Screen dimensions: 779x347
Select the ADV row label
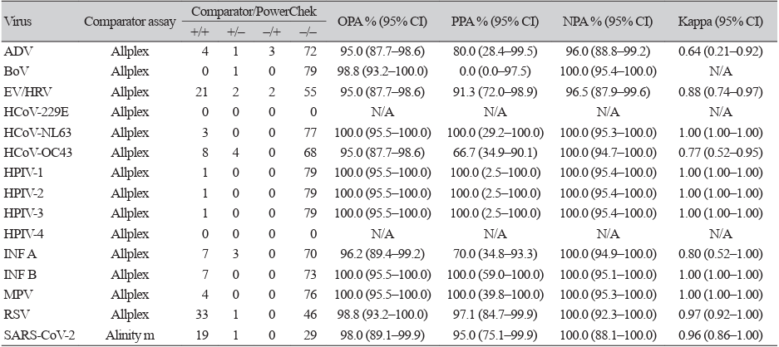[x=17, y=51]
